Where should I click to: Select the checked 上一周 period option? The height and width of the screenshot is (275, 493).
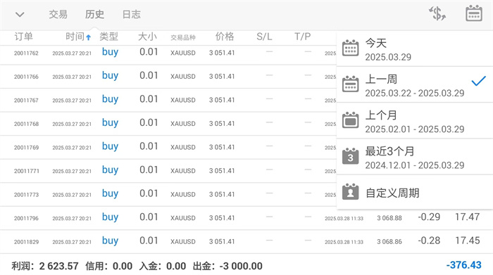click(x=415, y=85)
